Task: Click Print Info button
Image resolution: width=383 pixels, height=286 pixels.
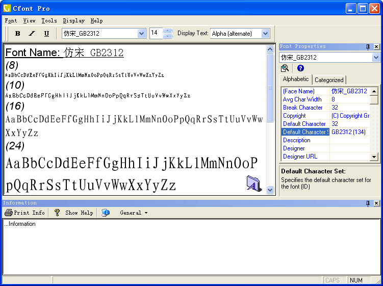Action: coord(24,213)
